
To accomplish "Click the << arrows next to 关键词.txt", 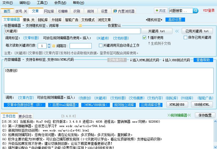I will pos(177,31).
